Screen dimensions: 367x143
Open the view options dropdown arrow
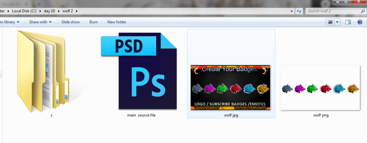(x=337, y=22)
